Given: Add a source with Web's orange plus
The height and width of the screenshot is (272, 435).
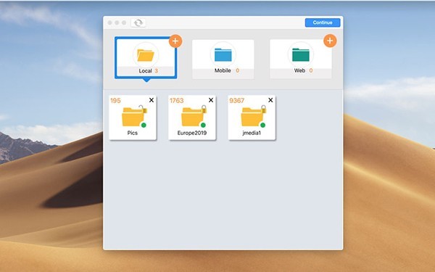Looking at the screenshot, I should point(330,41).
